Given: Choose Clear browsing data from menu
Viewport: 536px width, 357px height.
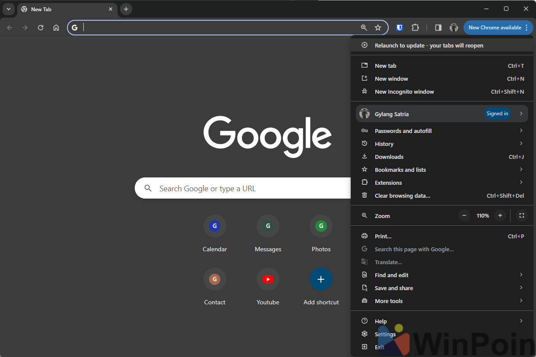Looking at the screenshot, I should click(402, 196).
